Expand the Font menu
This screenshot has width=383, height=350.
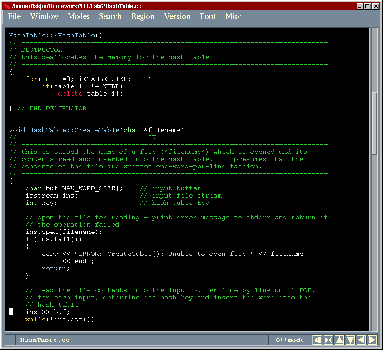(208, 16)
